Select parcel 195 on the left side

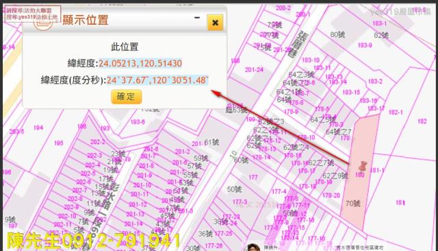(59, 143)
